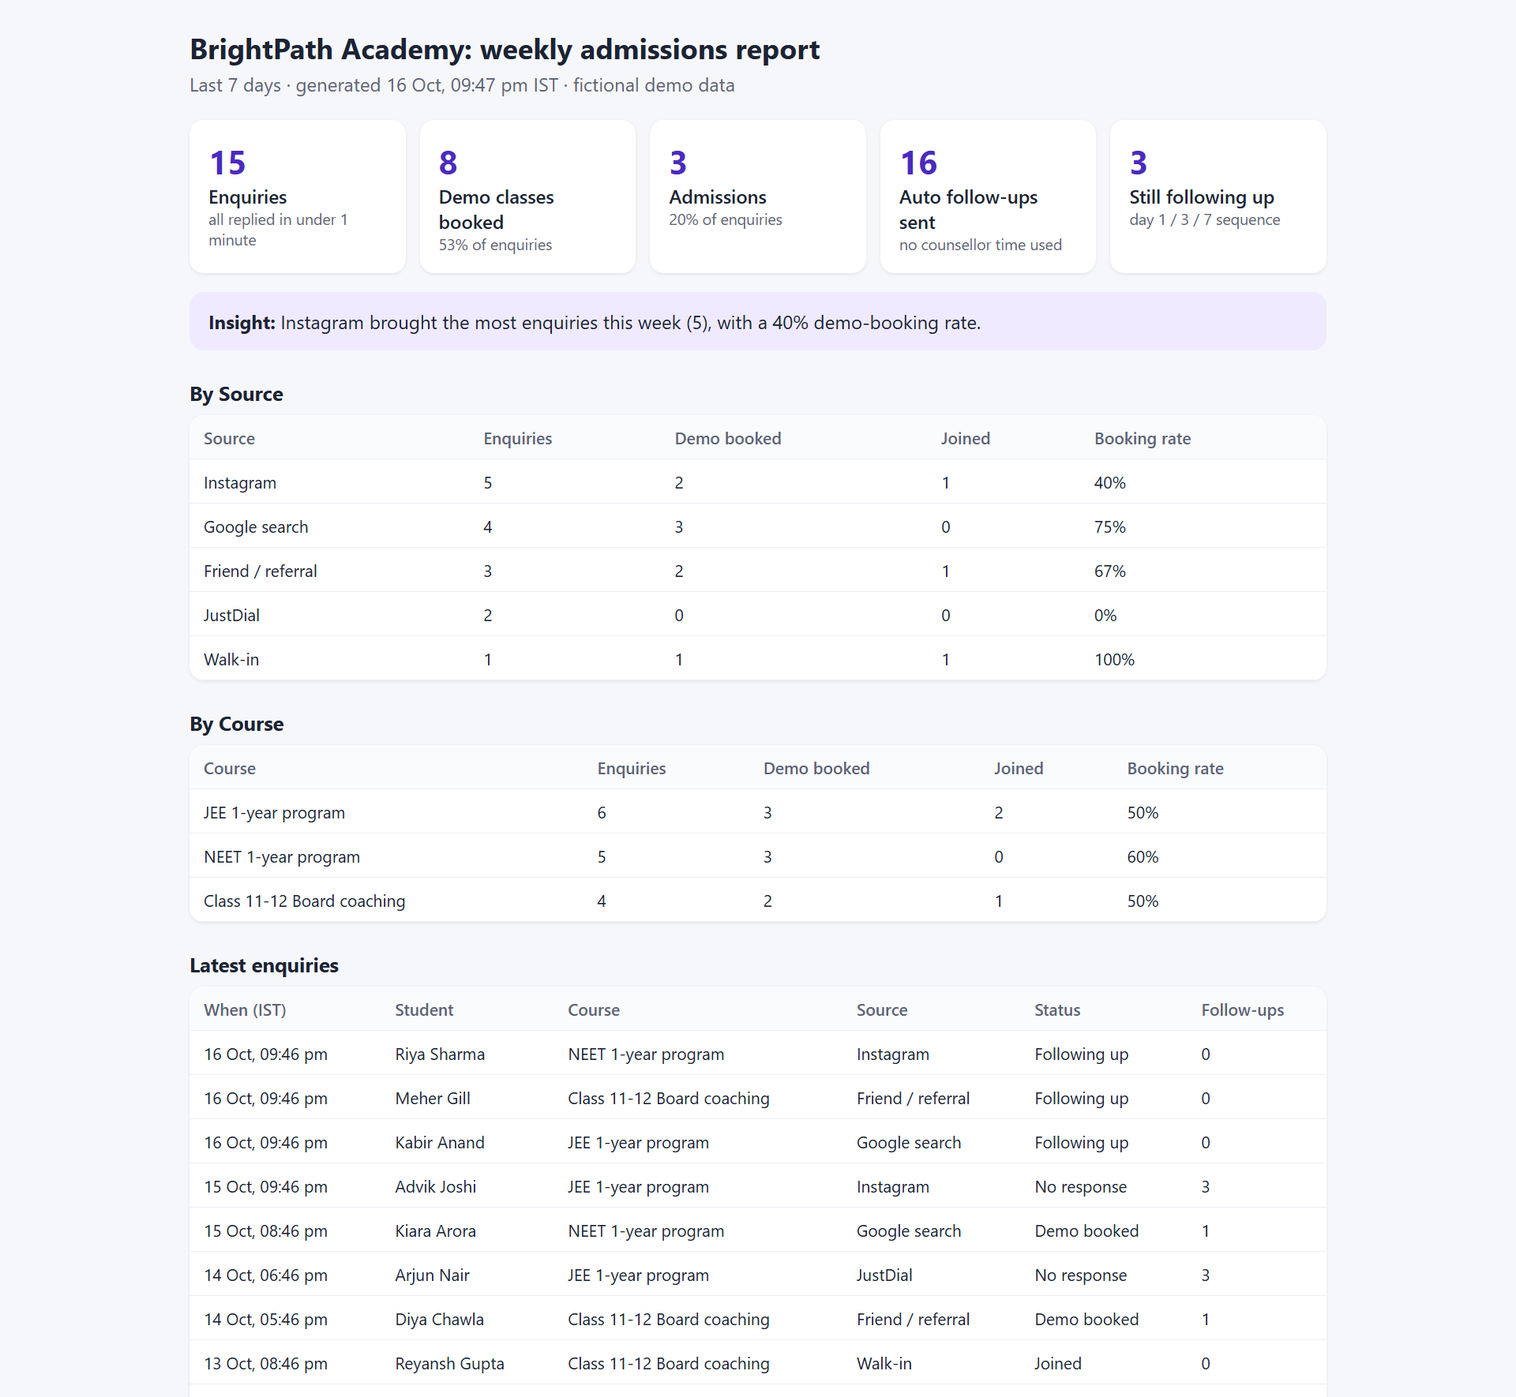Click the 'Friend / referral' source row label

261,571
